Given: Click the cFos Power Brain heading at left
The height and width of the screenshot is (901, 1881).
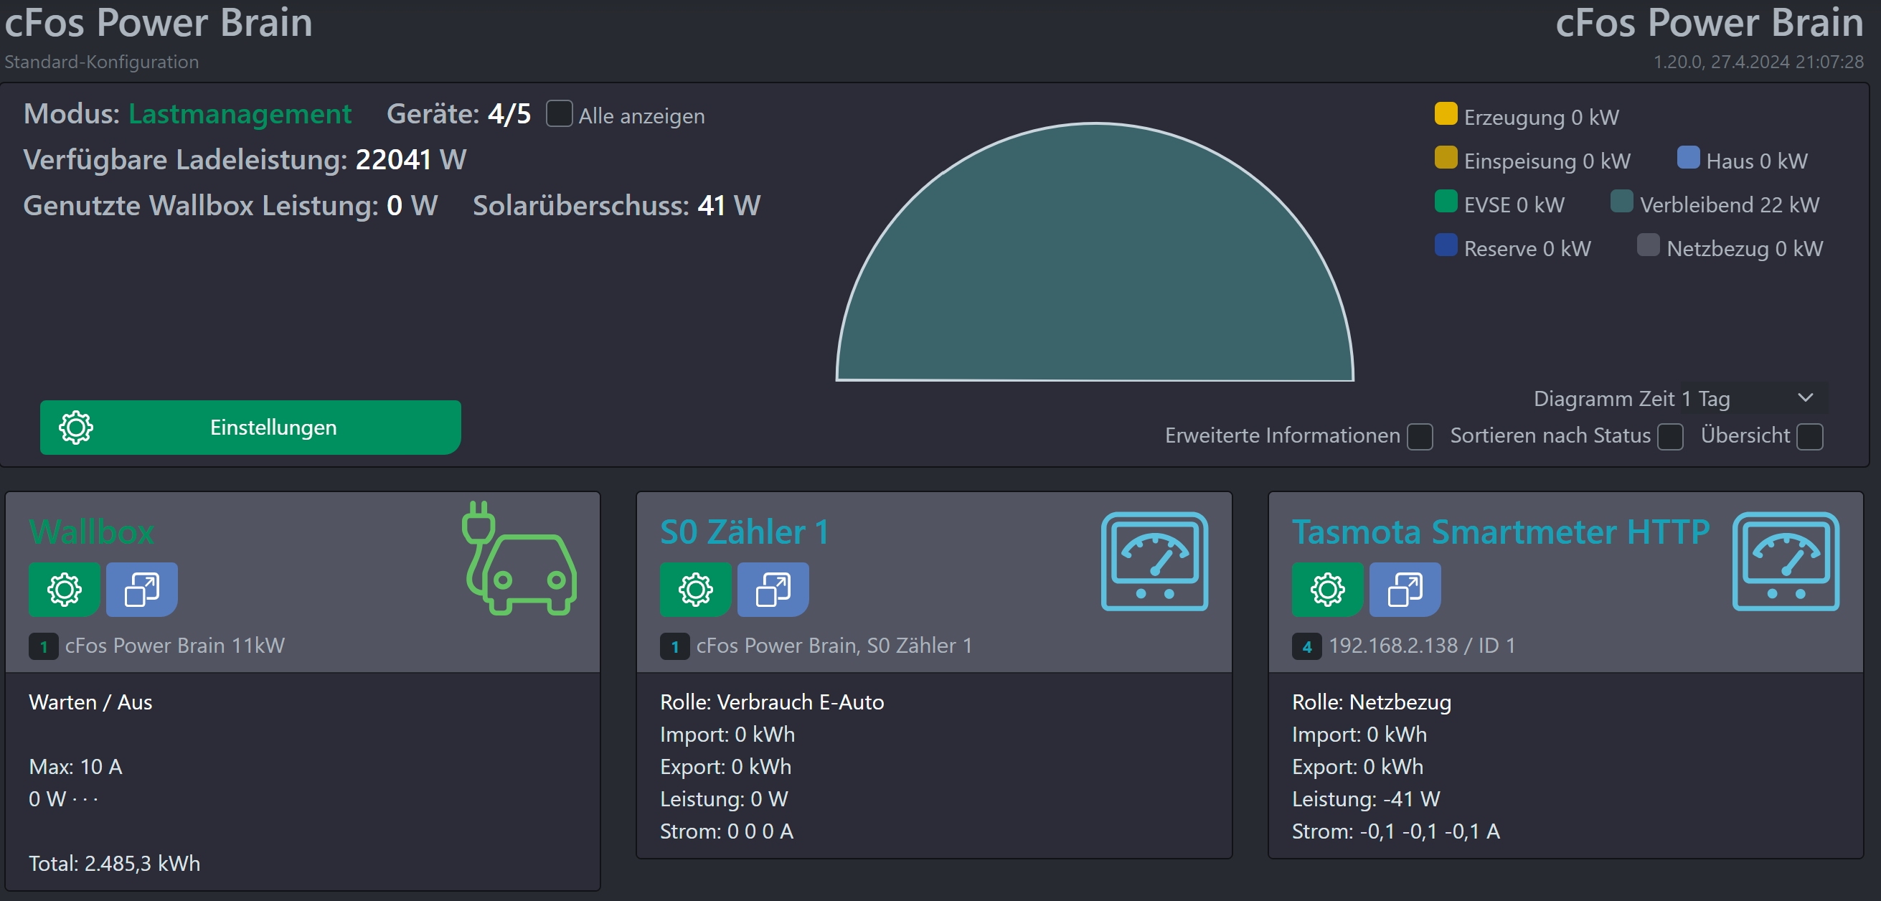Looking at the screenshot, I should tap(159, 23).
